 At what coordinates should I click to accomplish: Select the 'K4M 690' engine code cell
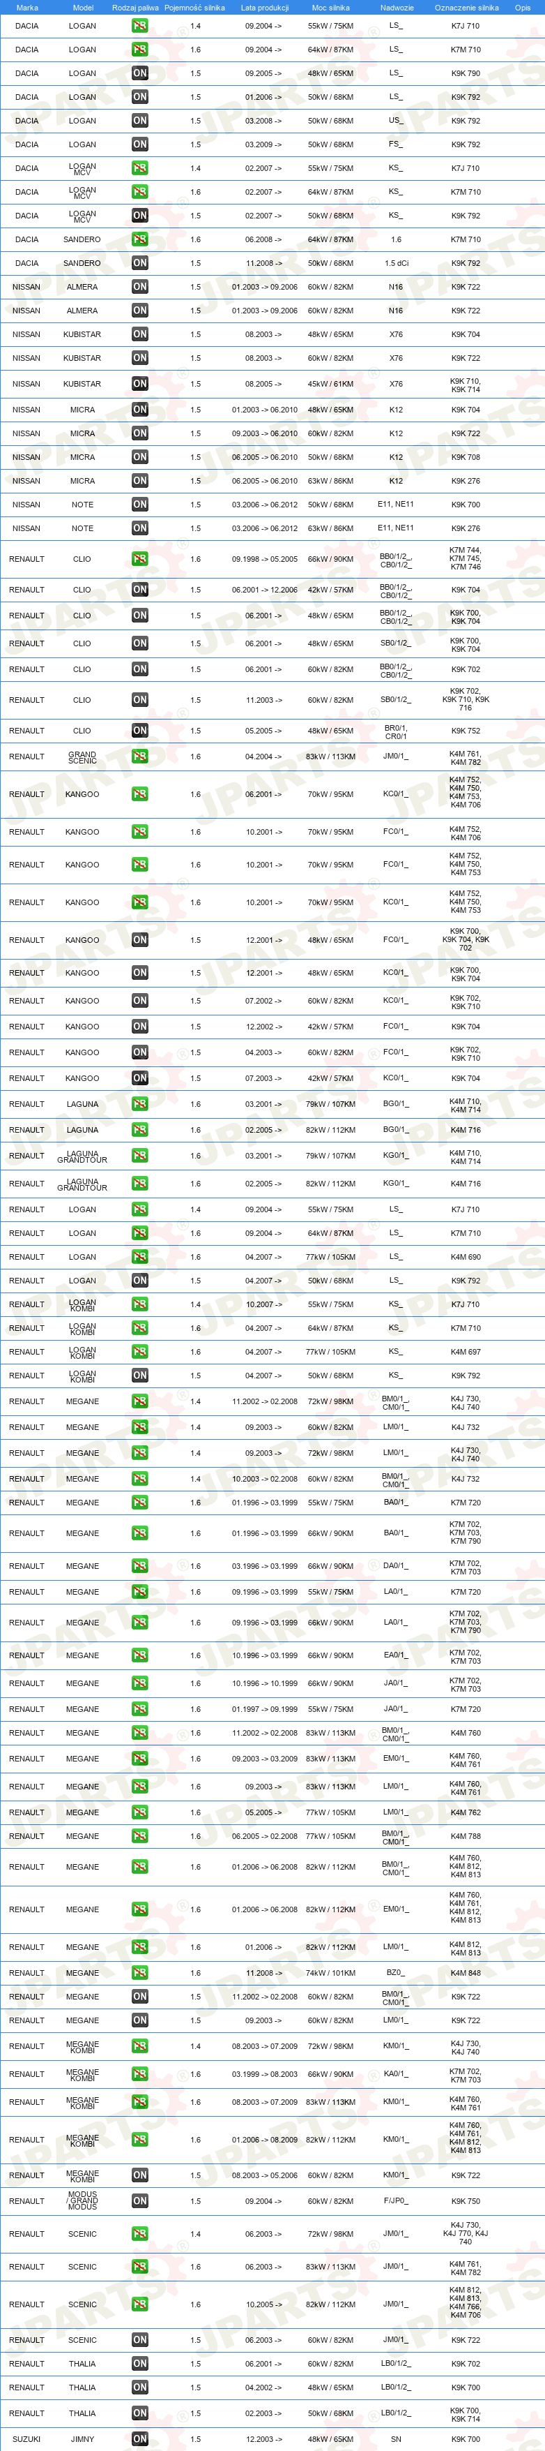(466, 1257)
